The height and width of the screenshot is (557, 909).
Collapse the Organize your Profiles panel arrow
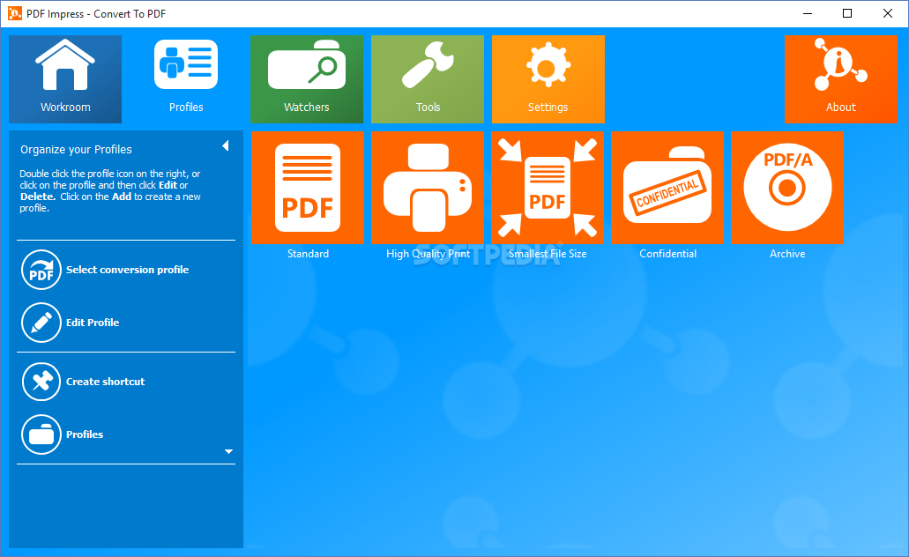click(x=226, y=145)
